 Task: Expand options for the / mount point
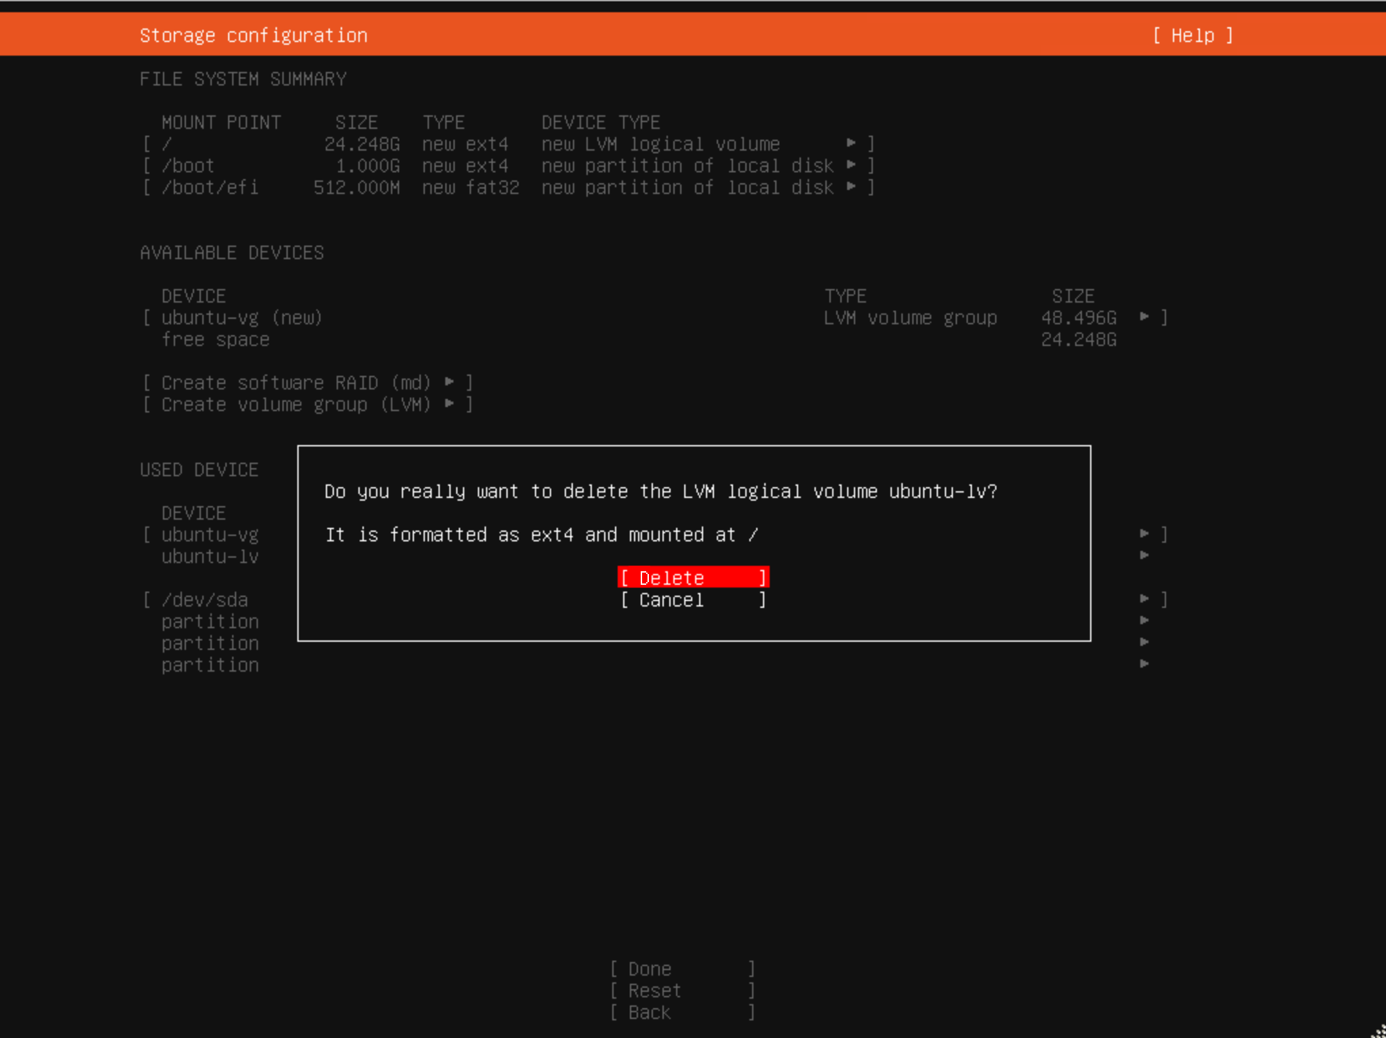tap(853, 143)
